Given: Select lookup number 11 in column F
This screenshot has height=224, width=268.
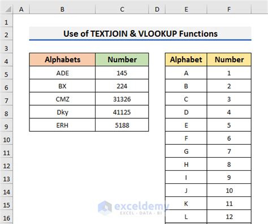Looking at the screenshot, I should tap(229, 204).
